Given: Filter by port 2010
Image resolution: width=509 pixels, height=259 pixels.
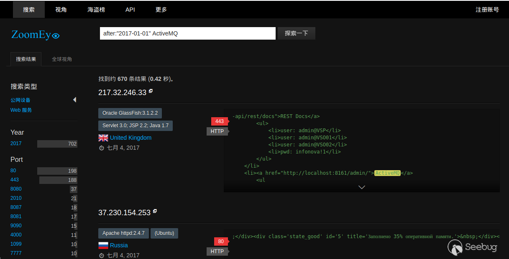Looking at the screenshot, I should tap(16, 198).
